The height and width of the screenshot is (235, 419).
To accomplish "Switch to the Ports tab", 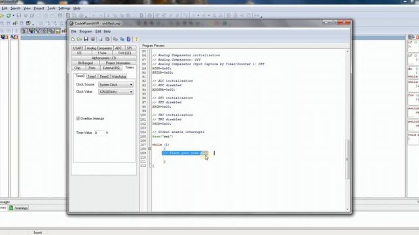I will [x=92, y=68].
